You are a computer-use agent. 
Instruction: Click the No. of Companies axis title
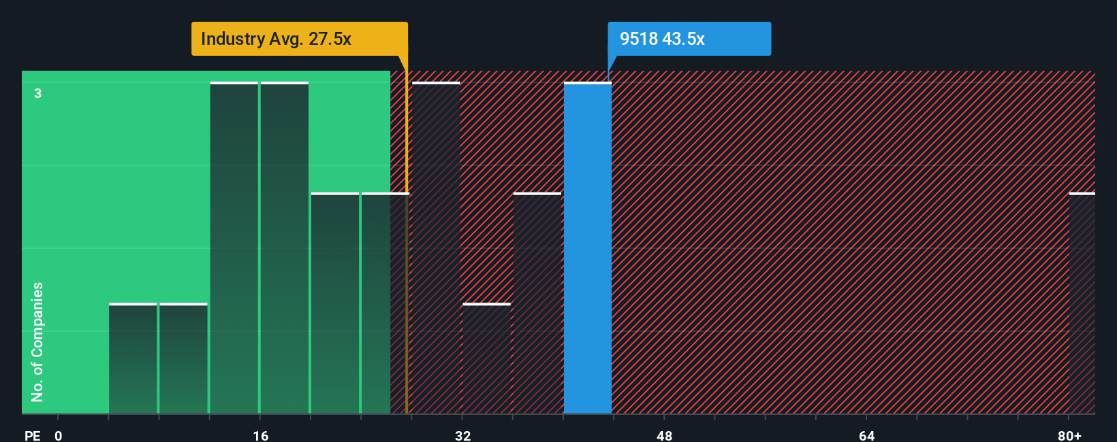tap(37, 342)
